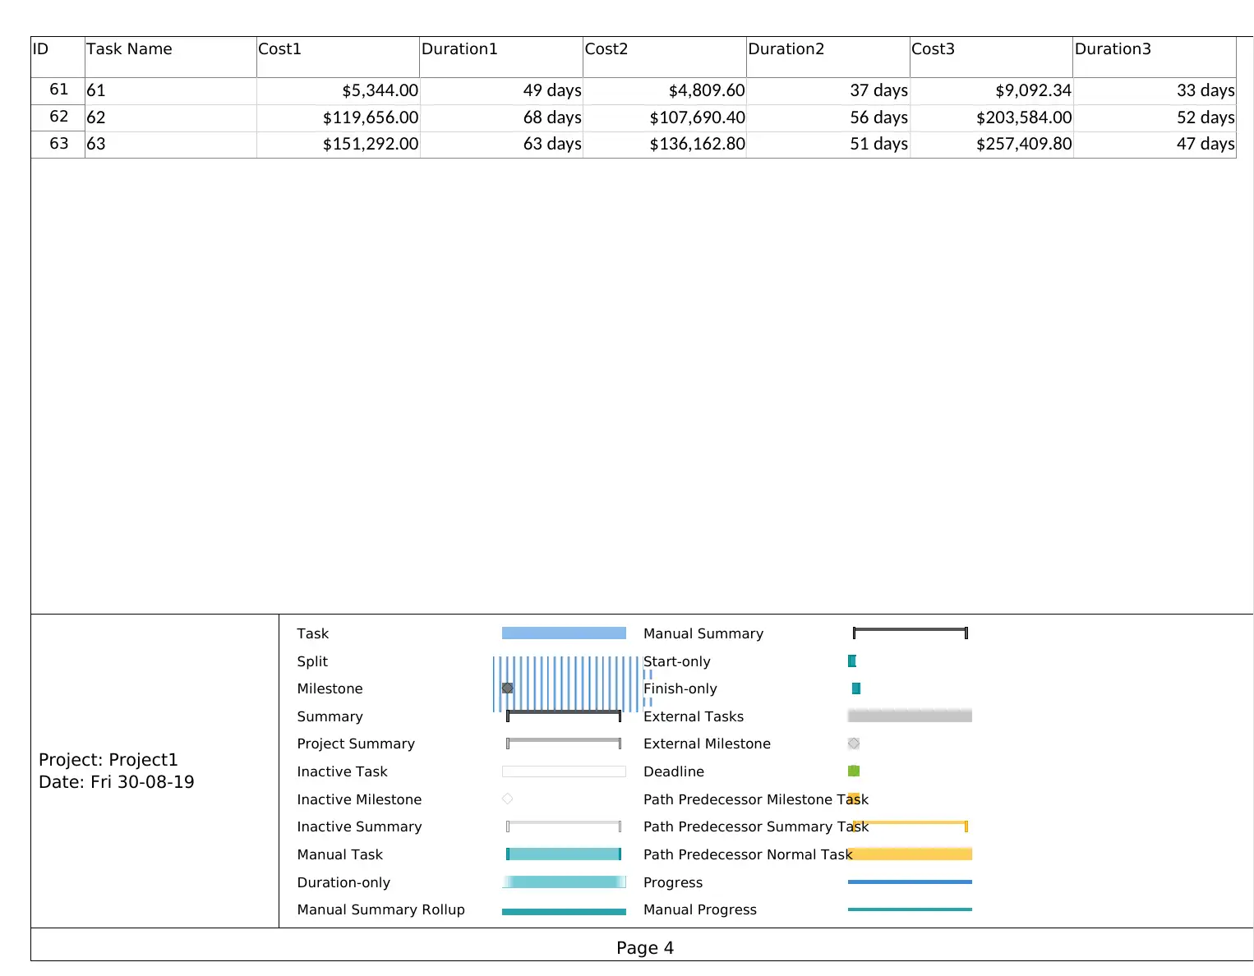Screen dimensions: 1254x976
Task: Click the Path Predecessor Milestone Task label
Action: pos(756,799)
